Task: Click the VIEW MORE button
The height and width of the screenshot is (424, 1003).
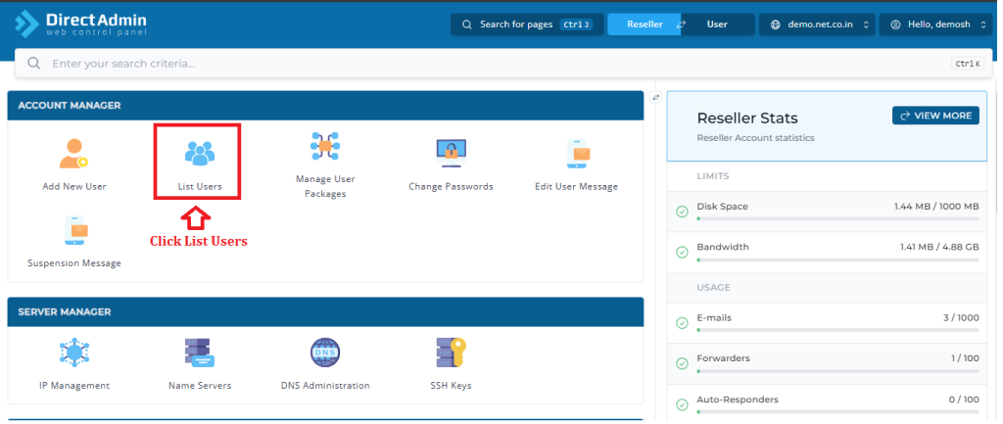Action: 935,116
